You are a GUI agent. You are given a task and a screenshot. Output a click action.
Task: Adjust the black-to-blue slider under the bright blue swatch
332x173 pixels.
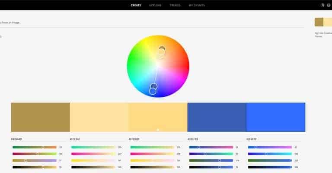[270, 167]
